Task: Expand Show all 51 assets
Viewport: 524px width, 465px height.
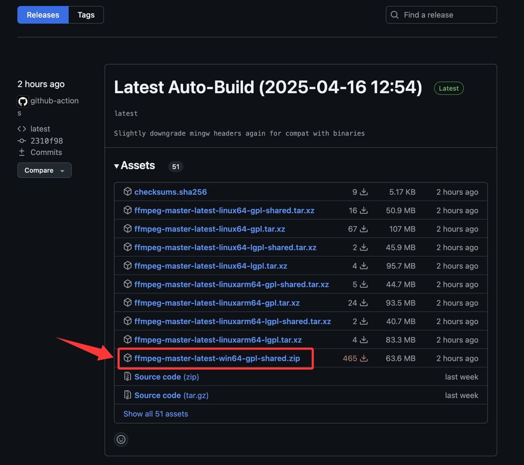Action: click(156, 414)
